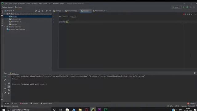This screenshot has height=111, width=197.
Task: Click the warning count indicator in editor
Action: [188, 14]
